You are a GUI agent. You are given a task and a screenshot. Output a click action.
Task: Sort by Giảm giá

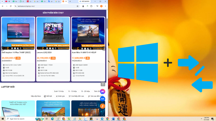click(x=60, y=96)
